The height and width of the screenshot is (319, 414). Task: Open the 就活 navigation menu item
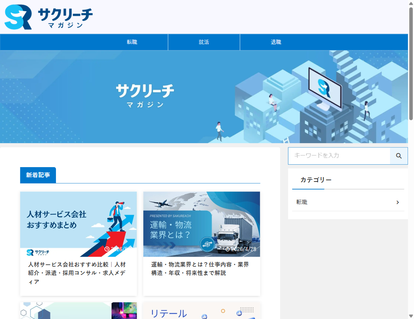click(x=204, y=42)
